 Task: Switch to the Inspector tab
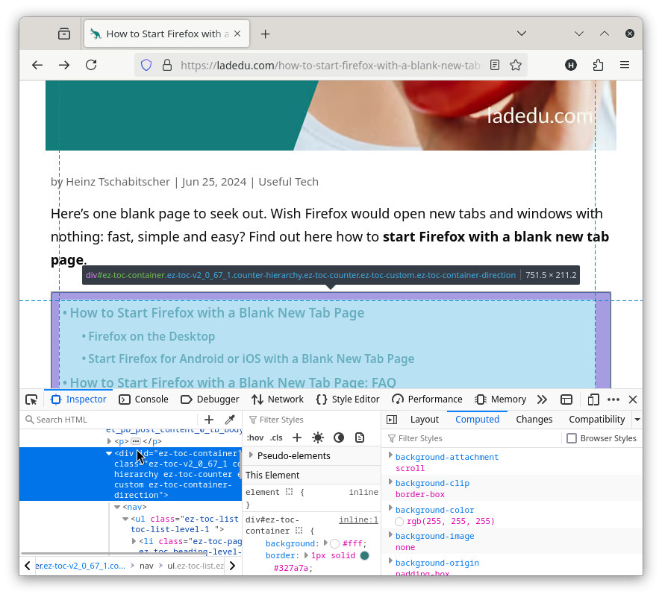pyautogui.click(x=78, y=399)
